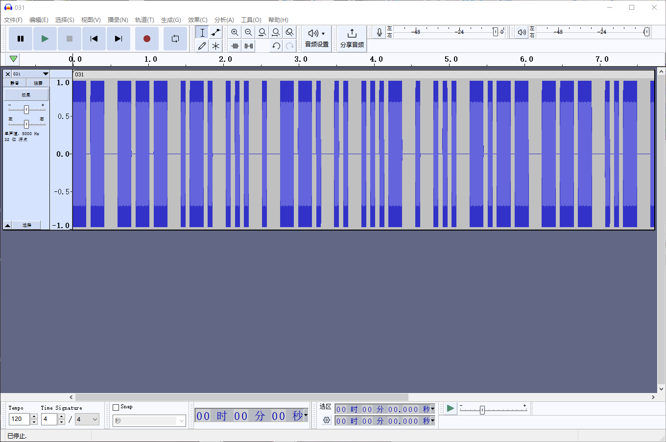The height and width of the screenshot is (442, 666).
Task: Click the green timeline options triangle
Action: [13, 59]
